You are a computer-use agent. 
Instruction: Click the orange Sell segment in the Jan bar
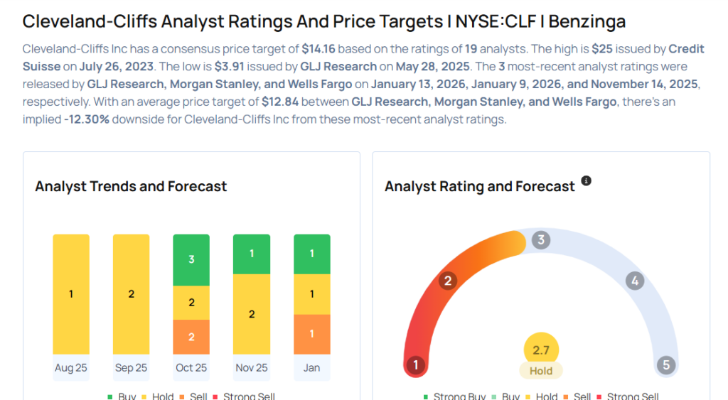click(x=312, y=334)
